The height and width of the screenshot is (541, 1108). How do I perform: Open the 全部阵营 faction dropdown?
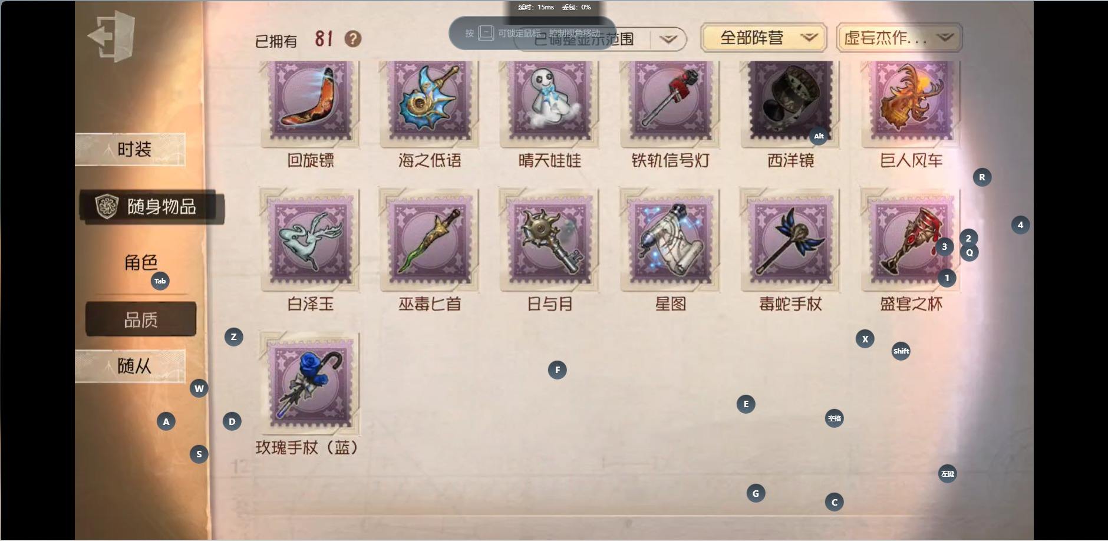point(763,38)
